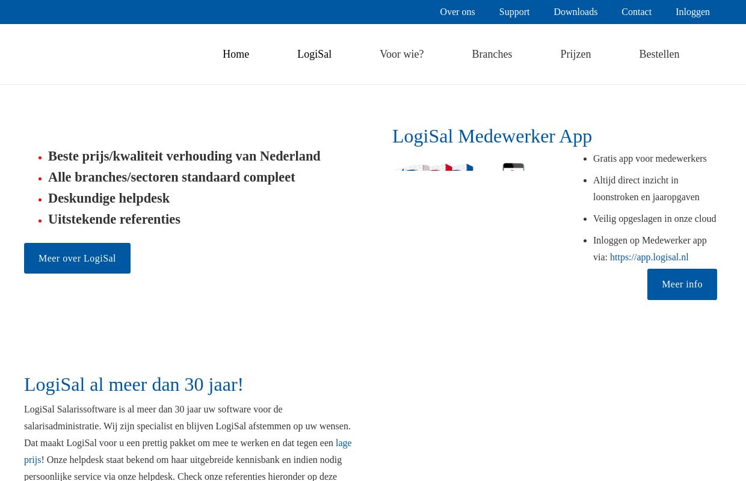
Task: Open the Downloads link in top bar
Action: pos(576,12)
